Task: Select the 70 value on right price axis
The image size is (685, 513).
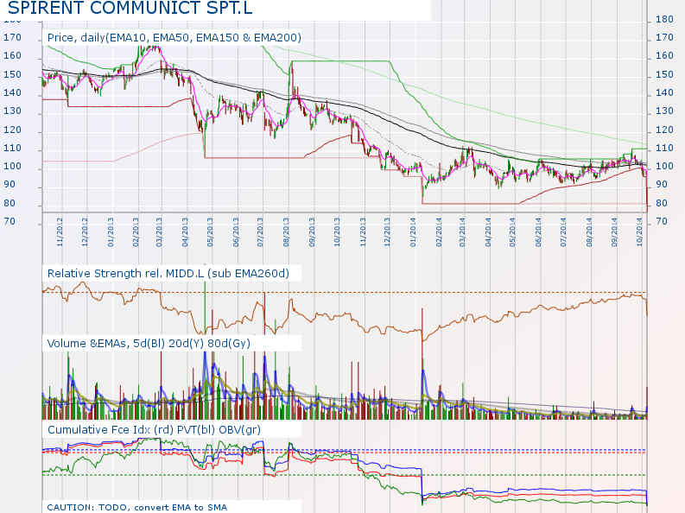Action: [x=662, y=221]
